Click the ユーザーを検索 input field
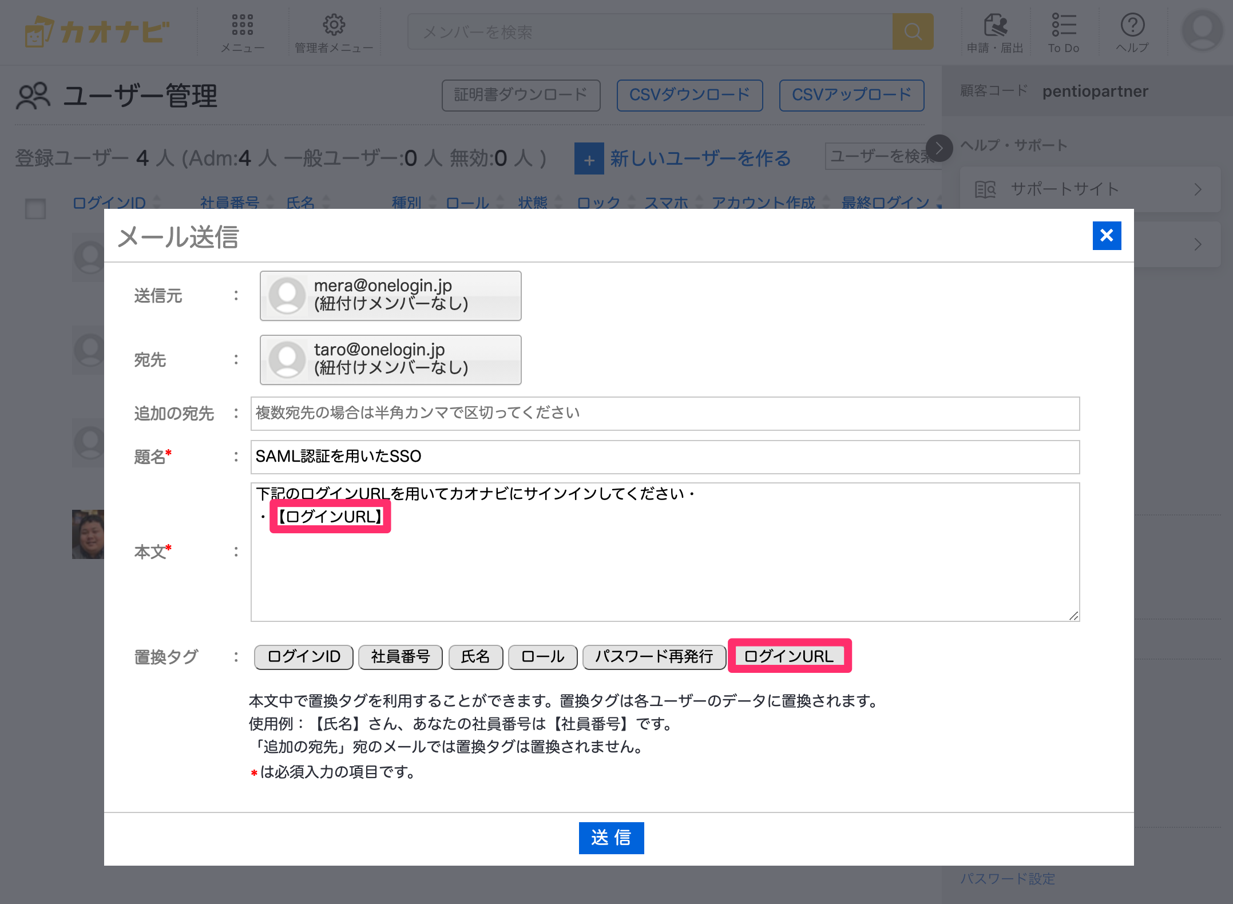The image size is (1233, 904). 882,156
